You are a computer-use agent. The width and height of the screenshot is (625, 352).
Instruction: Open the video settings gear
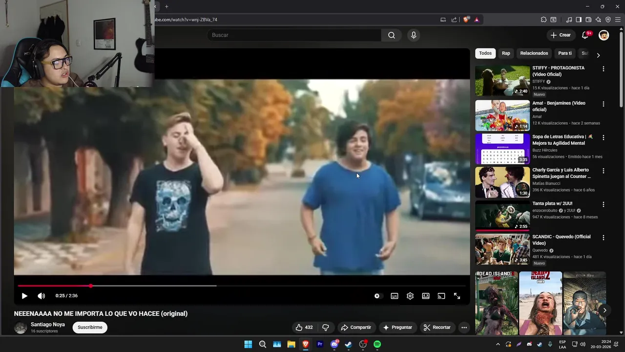tap(410, 296)
